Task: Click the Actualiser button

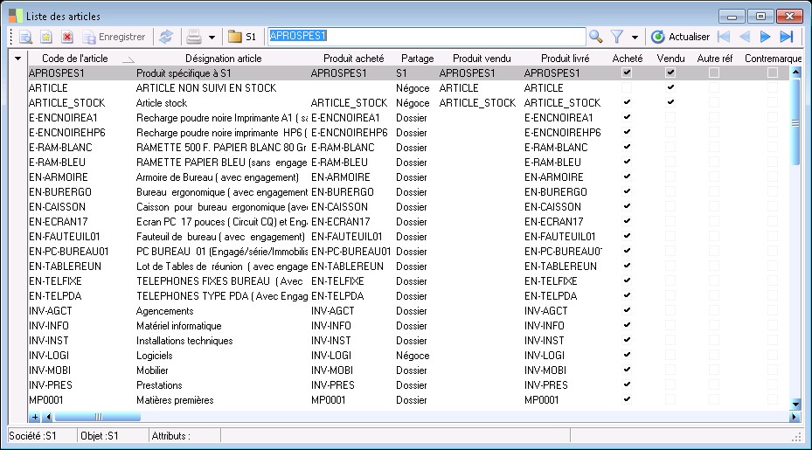Action: (x=681, y=37)
